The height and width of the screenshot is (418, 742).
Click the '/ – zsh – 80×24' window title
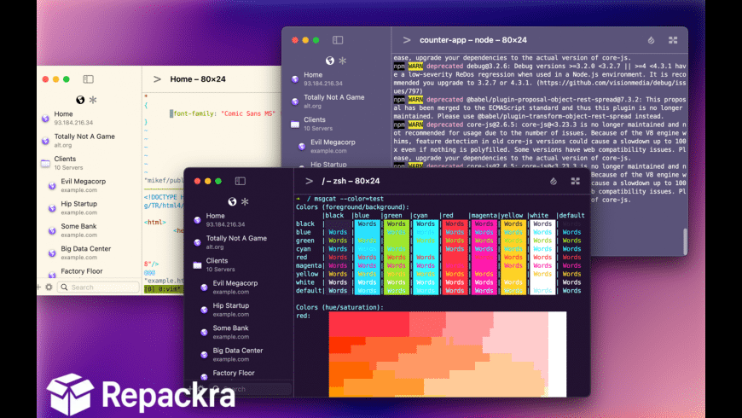(x=351, y=181)
